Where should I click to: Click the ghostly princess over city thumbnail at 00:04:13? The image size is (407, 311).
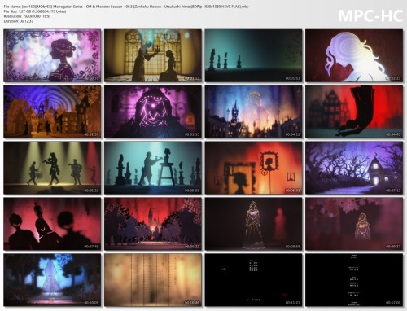point(253,112)
